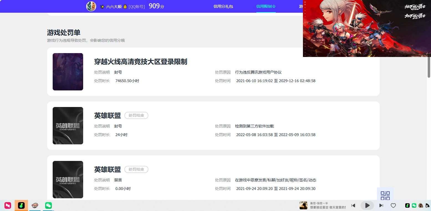Image resolution: width=431 pixels, height=211 pixels.
Task: Open the 信用分礼包 tab
Action: (x=223, y=6)
